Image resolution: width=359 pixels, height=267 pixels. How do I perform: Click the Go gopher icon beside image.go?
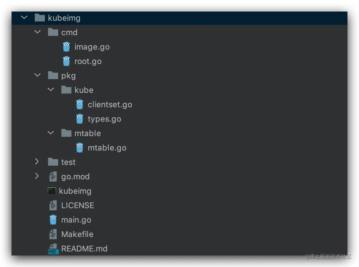tap(66, 47)
